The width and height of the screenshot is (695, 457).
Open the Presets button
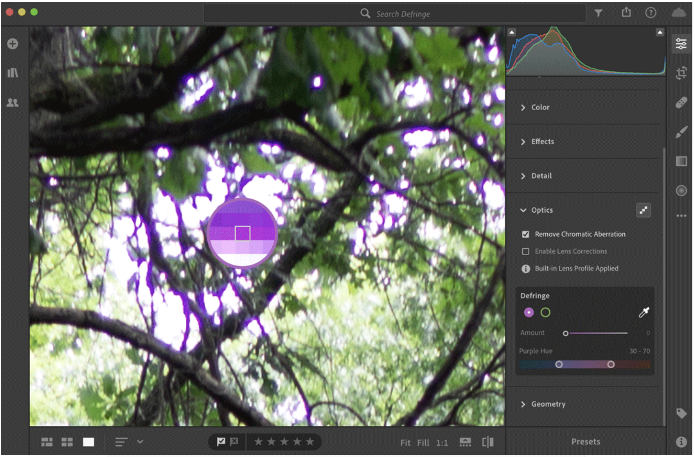(x=585, y=442)
